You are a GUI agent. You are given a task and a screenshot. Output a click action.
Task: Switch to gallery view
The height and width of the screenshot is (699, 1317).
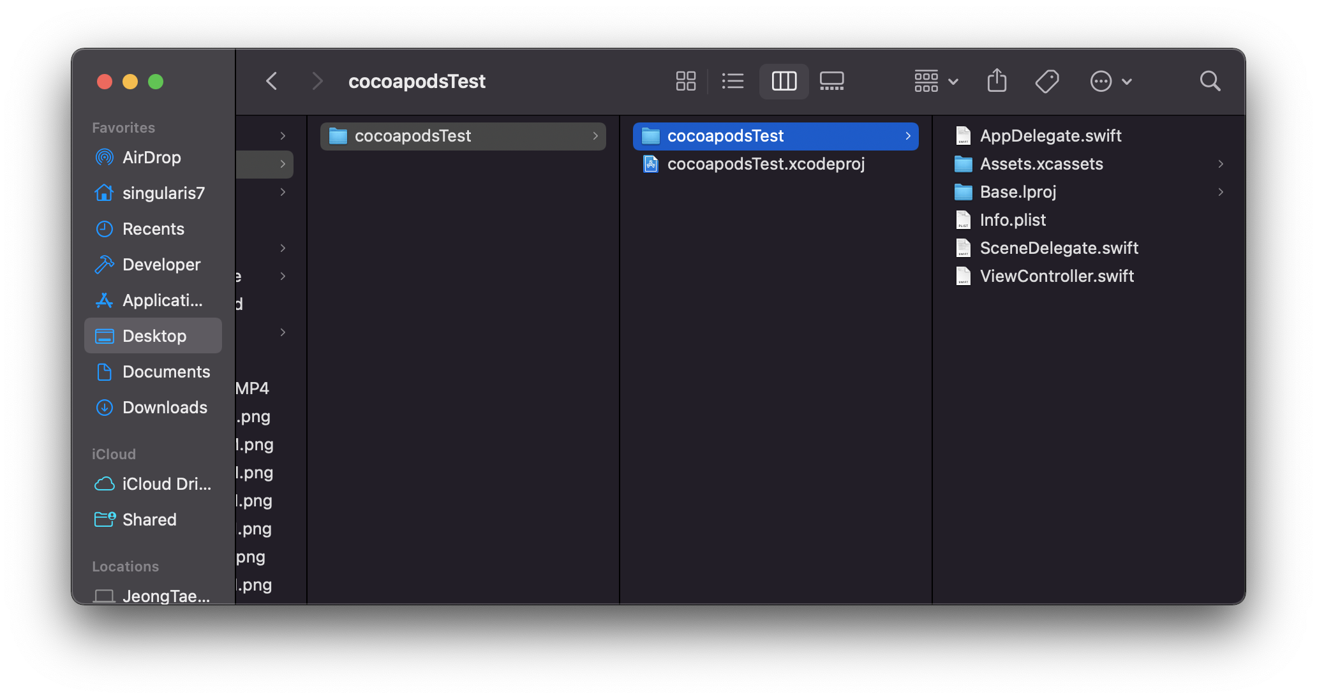click(x=831, y=81)
